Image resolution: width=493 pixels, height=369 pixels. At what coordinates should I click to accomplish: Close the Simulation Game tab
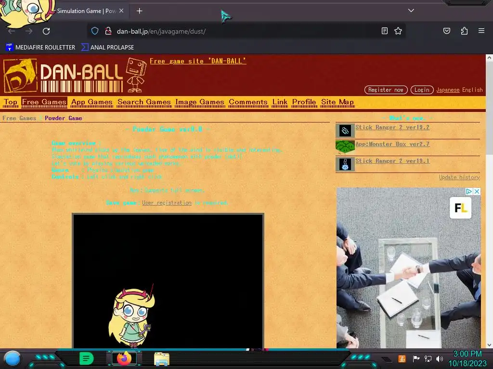tap(121, 11)
